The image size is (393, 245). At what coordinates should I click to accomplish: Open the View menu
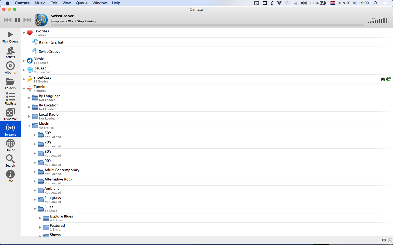67,3
